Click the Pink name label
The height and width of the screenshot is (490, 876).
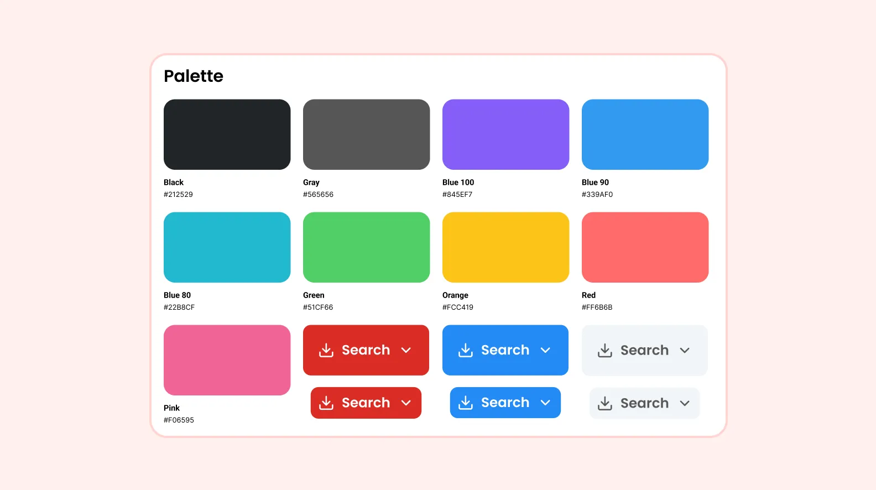coord(171,408)
